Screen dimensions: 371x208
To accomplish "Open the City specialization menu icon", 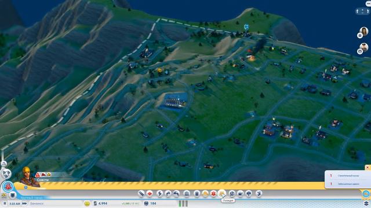I will pos(259,194).
